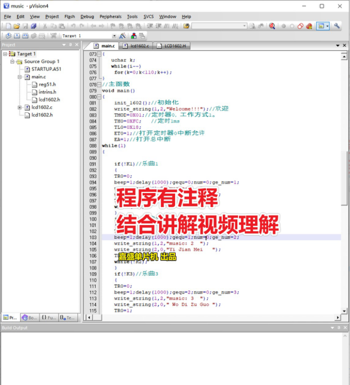350x385 pixels.
Task: Collapse Source Group 1 node
Action: (12, 61)
